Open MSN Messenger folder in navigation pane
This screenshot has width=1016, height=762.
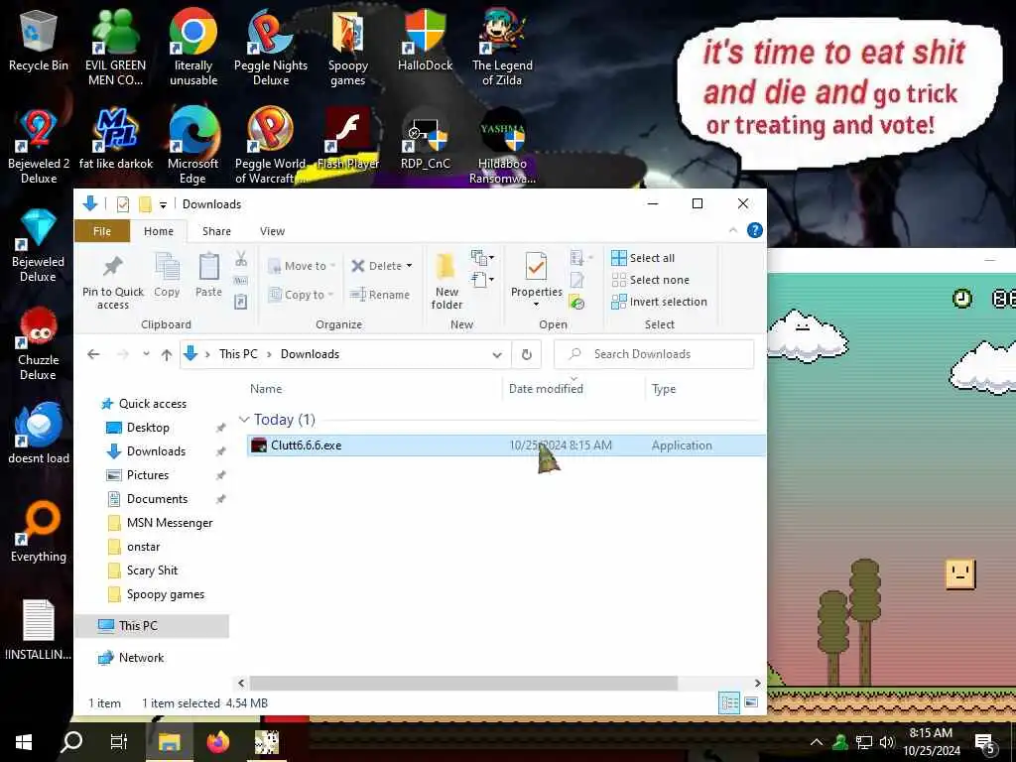pos(169,523)
